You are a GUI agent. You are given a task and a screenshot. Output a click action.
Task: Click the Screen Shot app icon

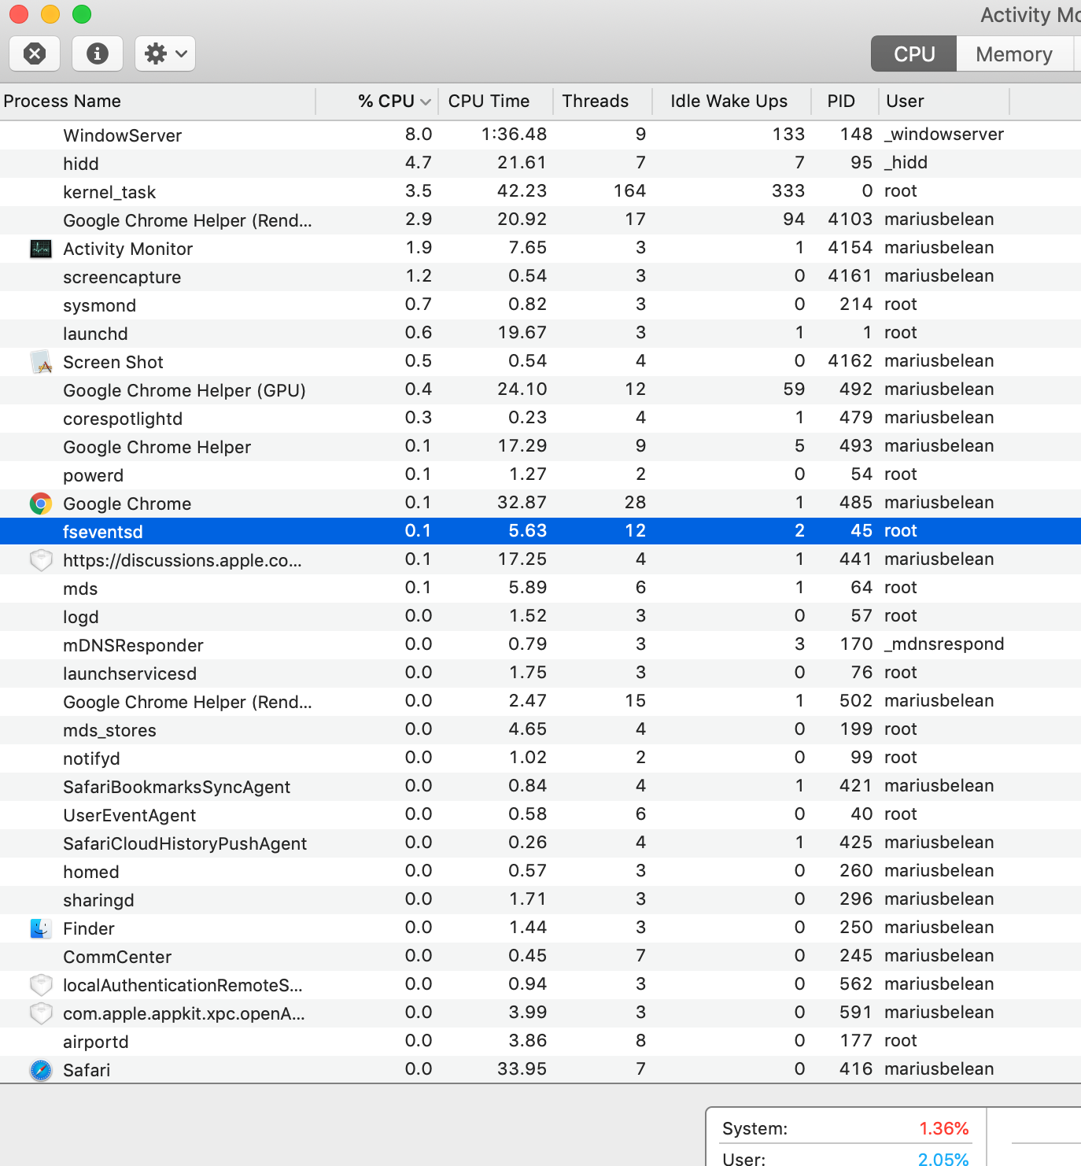pos(41,362)
